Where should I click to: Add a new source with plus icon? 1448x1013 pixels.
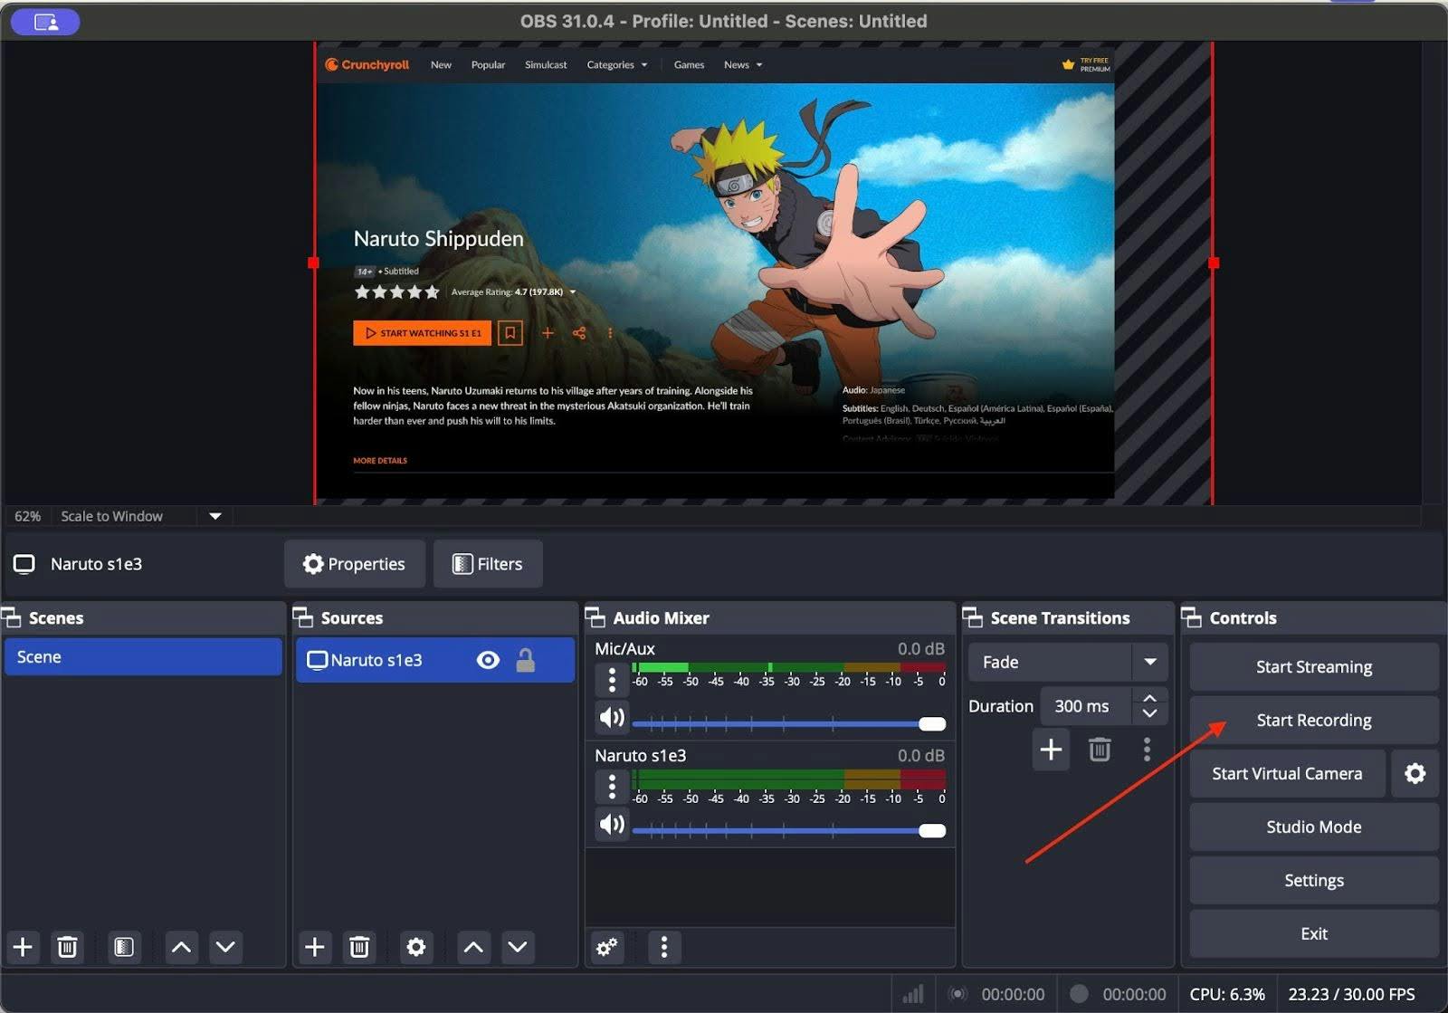coord(315,947)
